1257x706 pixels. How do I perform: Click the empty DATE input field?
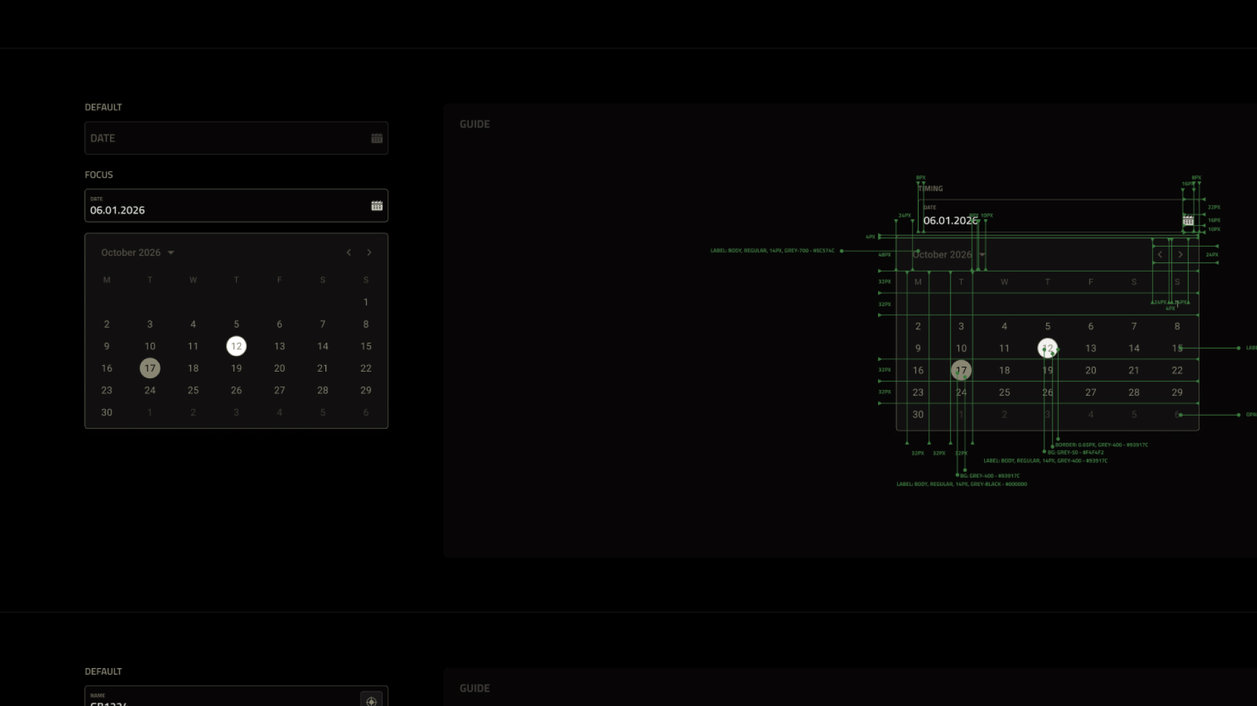click(x=236, y=138)
